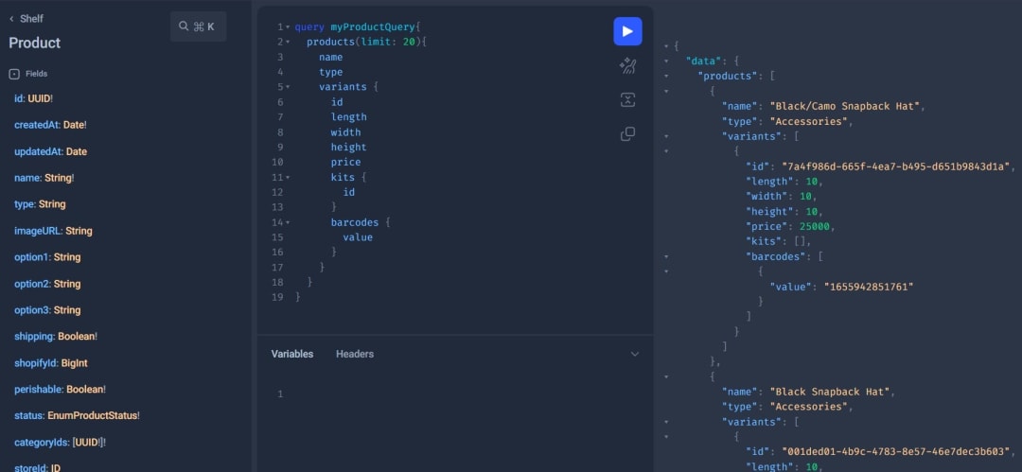1022x472 pixels.
Task: Open the EnumProductStatus type link
Action: (92, 415)
